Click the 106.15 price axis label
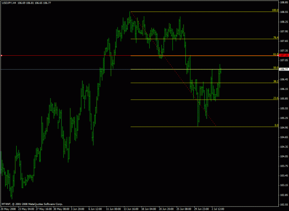 point(284,89)
